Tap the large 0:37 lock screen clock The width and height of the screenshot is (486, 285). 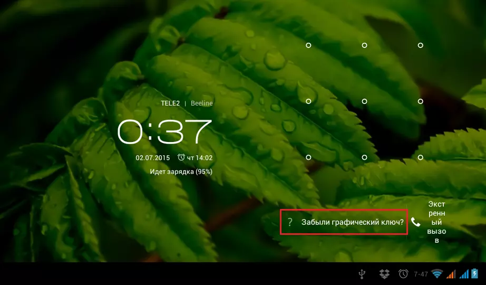(x=164, y=131)
